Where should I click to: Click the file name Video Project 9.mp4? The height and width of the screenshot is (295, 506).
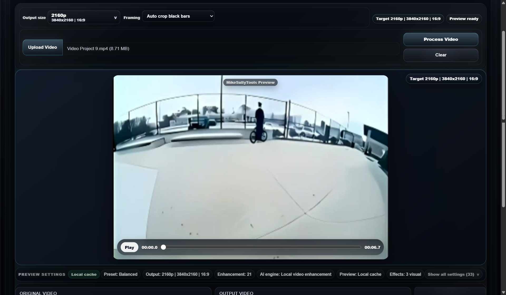point(98,49)
